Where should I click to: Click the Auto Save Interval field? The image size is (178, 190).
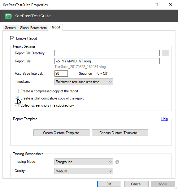coord(61,74)
